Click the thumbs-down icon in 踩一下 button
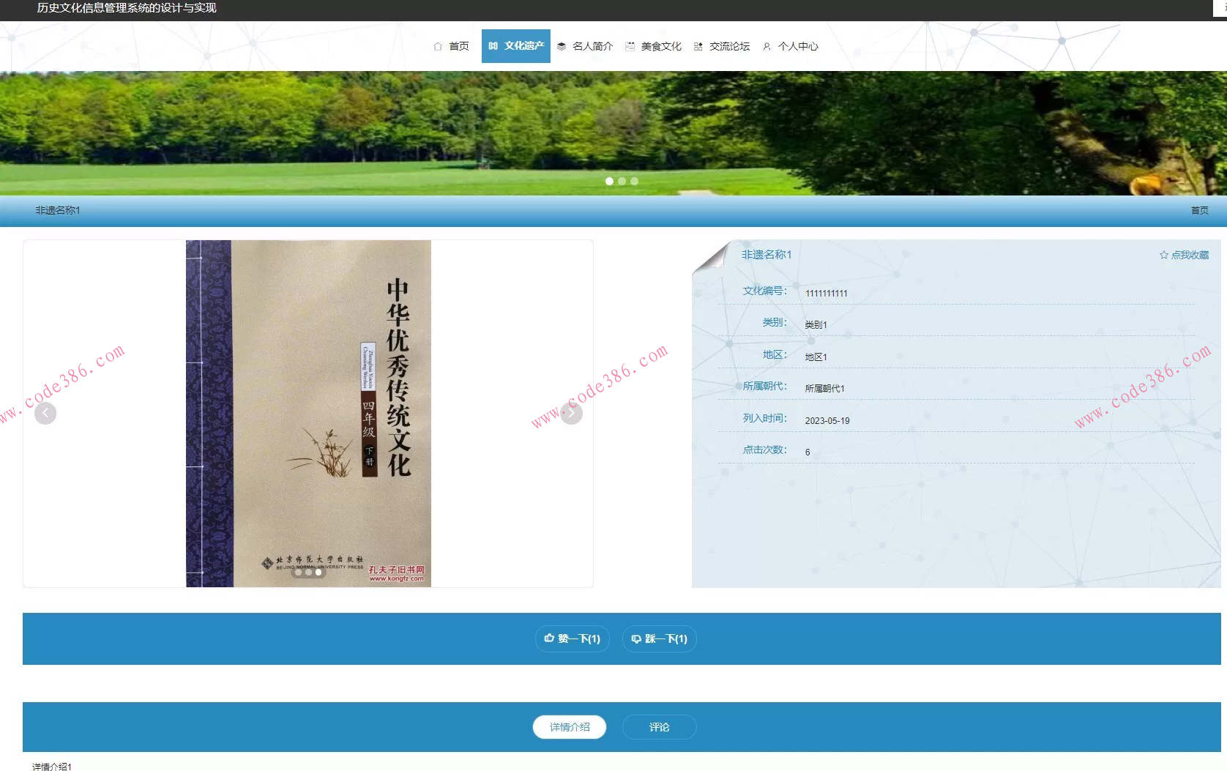The width and height of the screenshot is (1227, 771). (x=635, y=638)
